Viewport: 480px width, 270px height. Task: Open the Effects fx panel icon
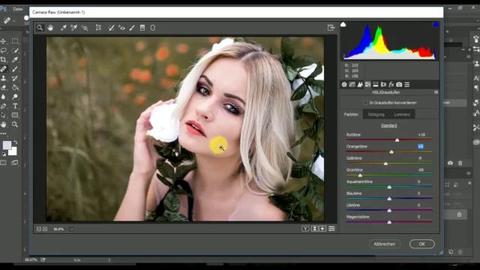[391, 85]
